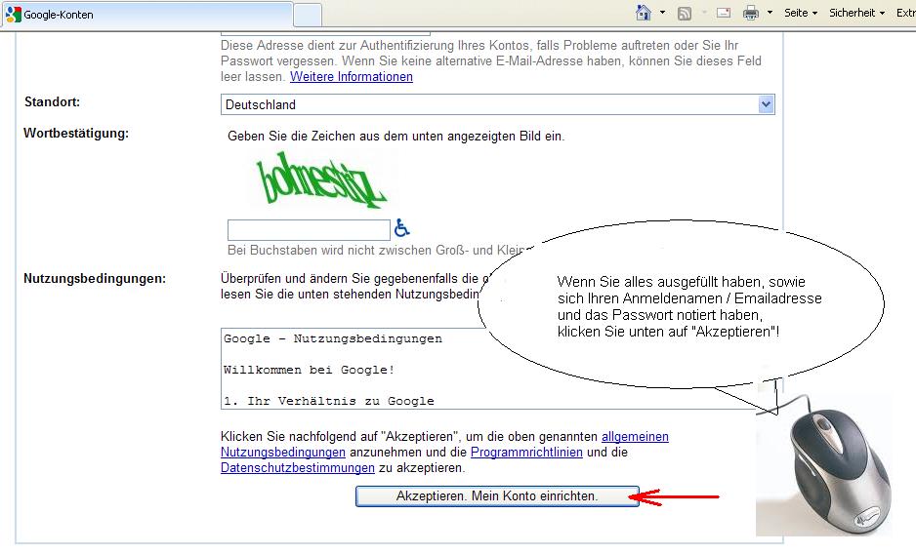The width and height of the screenshot is (916, 554).
Task: Click the allgemeinen Nutzungsbedingungen link
Action: [635, 437]
